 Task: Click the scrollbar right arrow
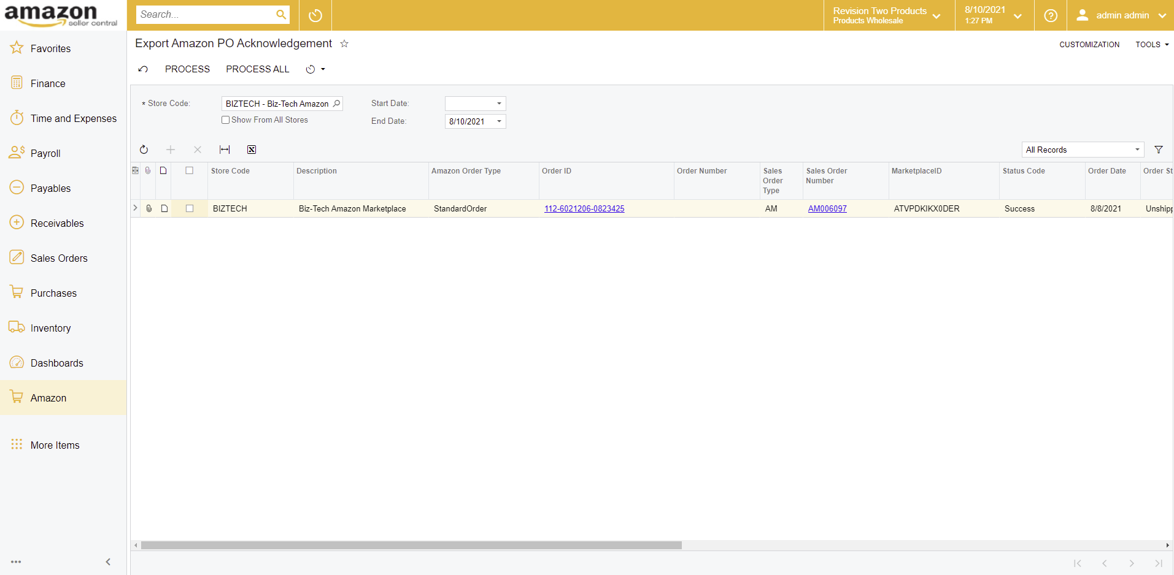[x=1167, y=545]
